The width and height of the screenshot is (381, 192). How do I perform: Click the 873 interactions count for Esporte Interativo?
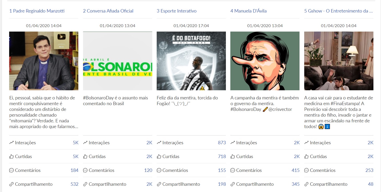pos(222,143)
